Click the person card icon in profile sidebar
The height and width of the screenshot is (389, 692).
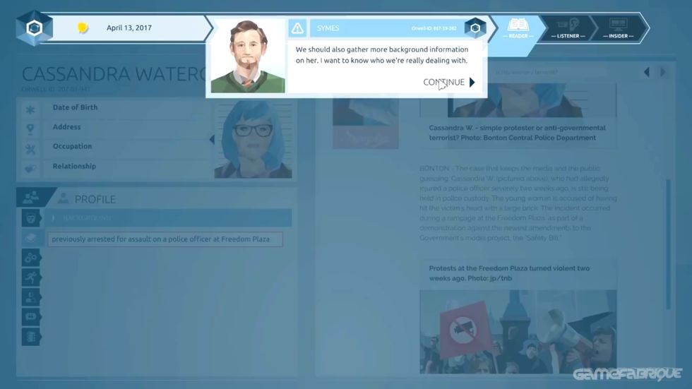point(30,297)
